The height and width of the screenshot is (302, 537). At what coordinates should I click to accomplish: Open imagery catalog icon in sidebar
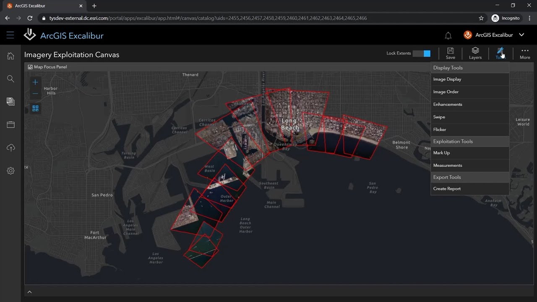(10, 102)
